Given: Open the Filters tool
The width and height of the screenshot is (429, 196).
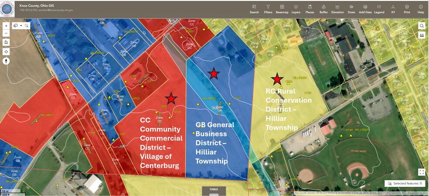Looking at the screenshot, I should 268,9.
